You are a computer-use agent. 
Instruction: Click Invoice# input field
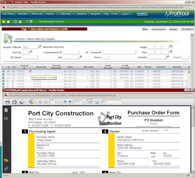pyautogui.click(x=119, y=52)
